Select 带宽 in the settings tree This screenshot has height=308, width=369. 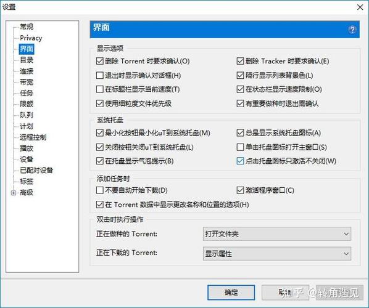[x=27, y=82]
